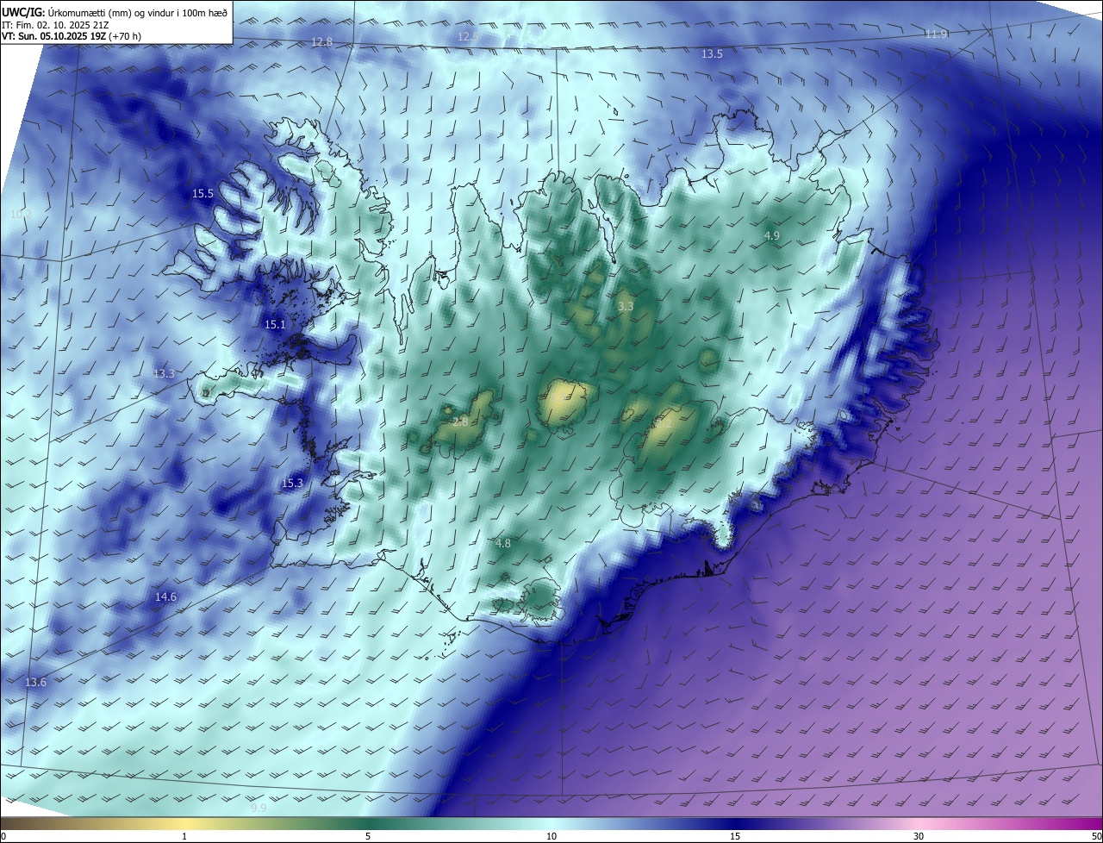
Task: Click the '10' tick on color scale
Action: pos(551,837)
